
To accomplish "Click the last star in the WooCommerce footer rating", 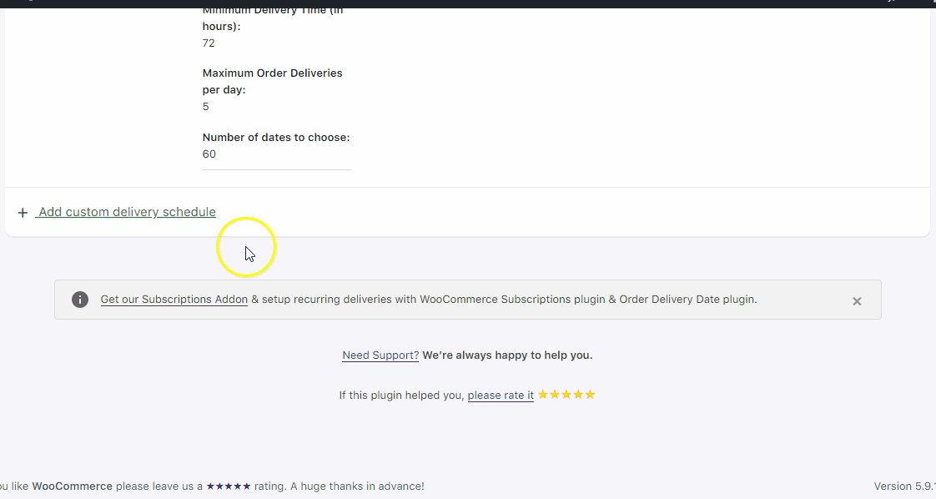I will (x=246, y=486).
